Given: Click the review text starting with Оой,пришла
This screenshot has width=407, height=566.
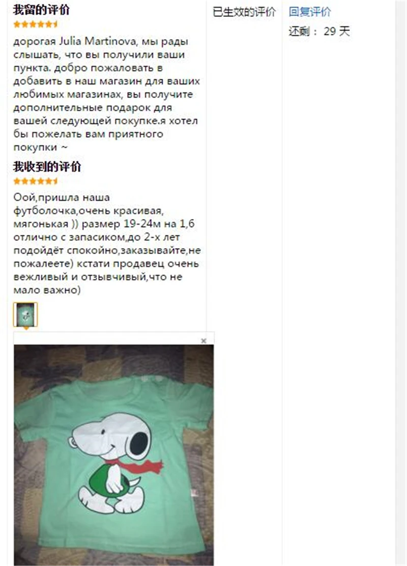Looking at the screenshot, I should (x=107, y=244).
